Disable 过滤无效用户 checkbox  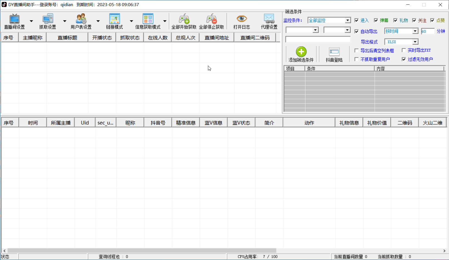coord(404,59)
